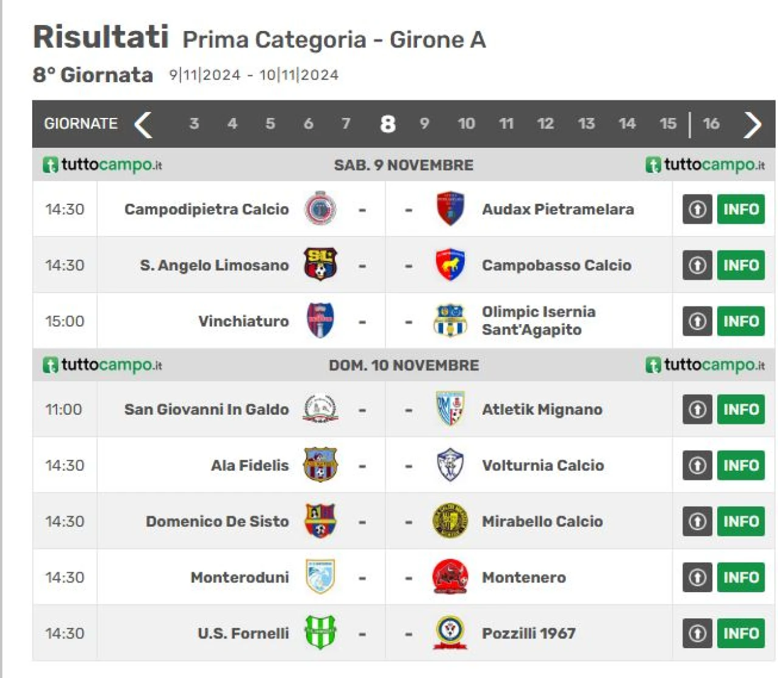
Task: Click INFO button for Domenico De Sisto match
Action: [741, 521]
